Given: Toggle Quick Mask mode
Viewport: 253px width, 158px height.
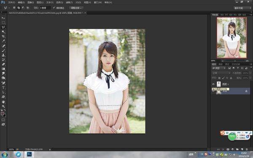Looking at the screenshot, I should point(3,120).
